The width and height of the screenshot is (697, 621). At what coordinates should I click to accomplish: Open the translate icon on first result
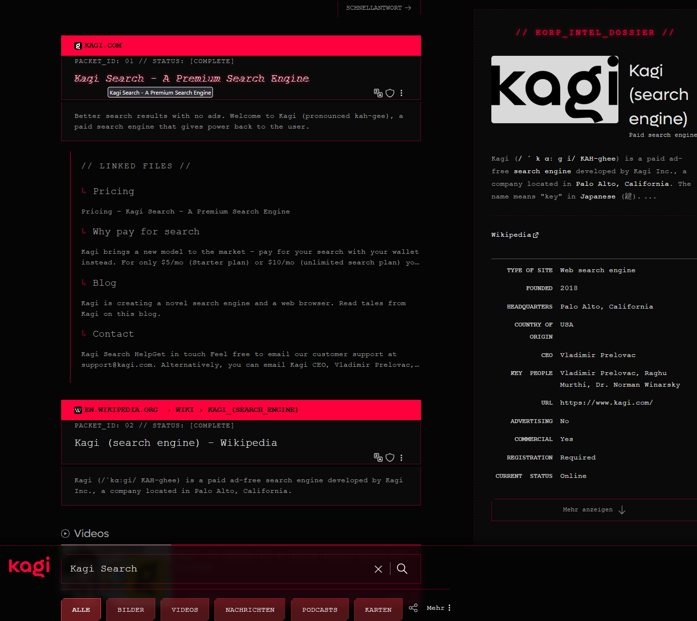click(378, 93)
